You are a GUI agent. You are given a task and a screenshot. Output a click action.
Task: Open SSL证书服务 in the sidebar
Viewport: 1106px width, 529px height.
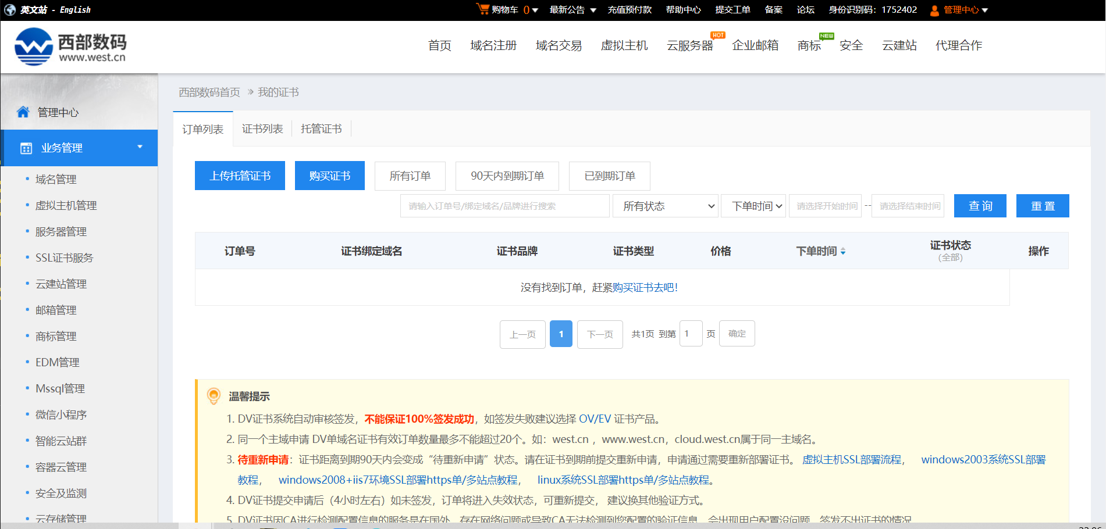point(64,258)
